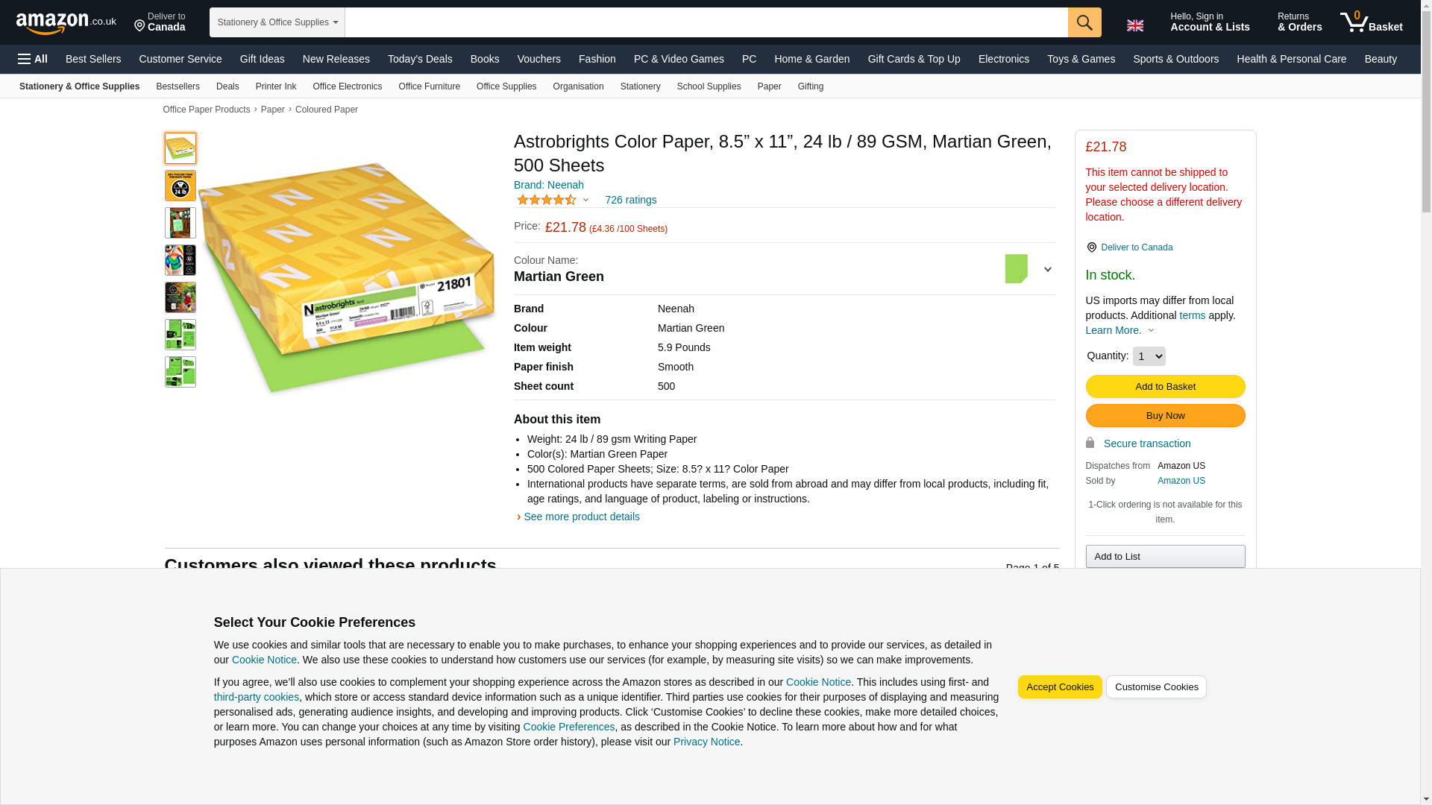Image resolution: width=1432 pixels, height=805 pixels.
Task: Click the Secure transaction lock icon
Action: tap(1090, 443)
